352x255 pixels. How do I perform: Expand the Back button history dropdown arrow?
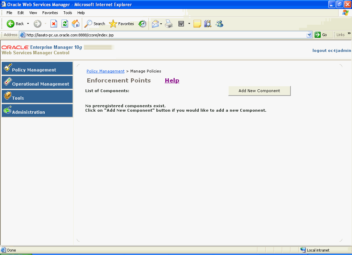point(28,24)
